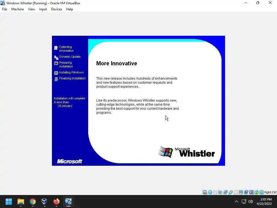Click the Finalizing installation step icon

(56, 79)
